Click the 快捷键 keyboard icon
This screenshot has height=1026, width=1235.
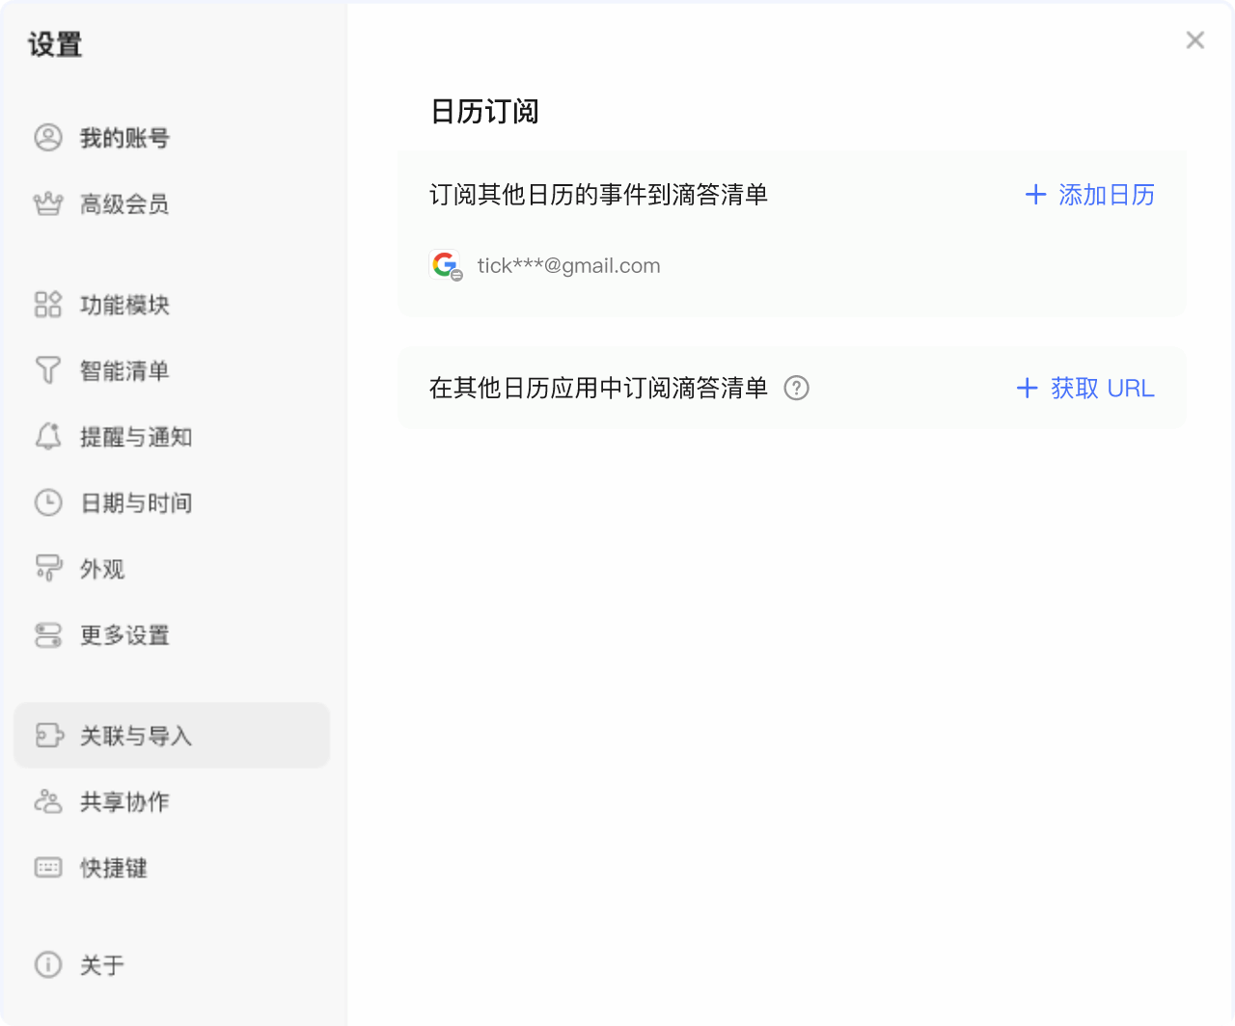click(x=48, y=868)
